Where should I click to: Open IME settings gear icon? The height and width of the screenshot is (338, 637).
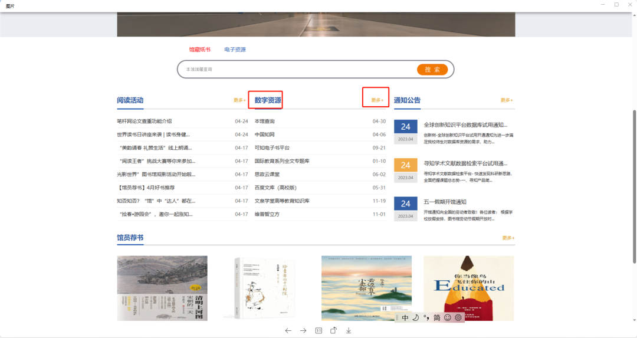458,318
